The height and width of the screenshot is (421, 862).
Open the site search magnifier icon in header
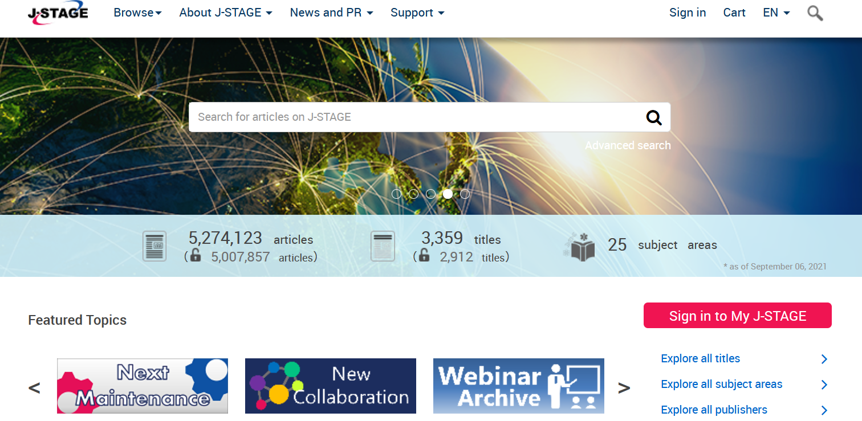(x=815, y=13)
